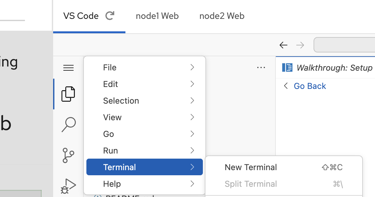Expand the View submenu arrow
Image resolution: width=375 pixels, height=197 pixels.
[192, 117]
